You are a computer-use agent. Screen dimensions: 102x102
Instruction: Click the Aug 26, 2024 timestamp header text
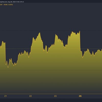pyautogui.click(x=16, y=2)
